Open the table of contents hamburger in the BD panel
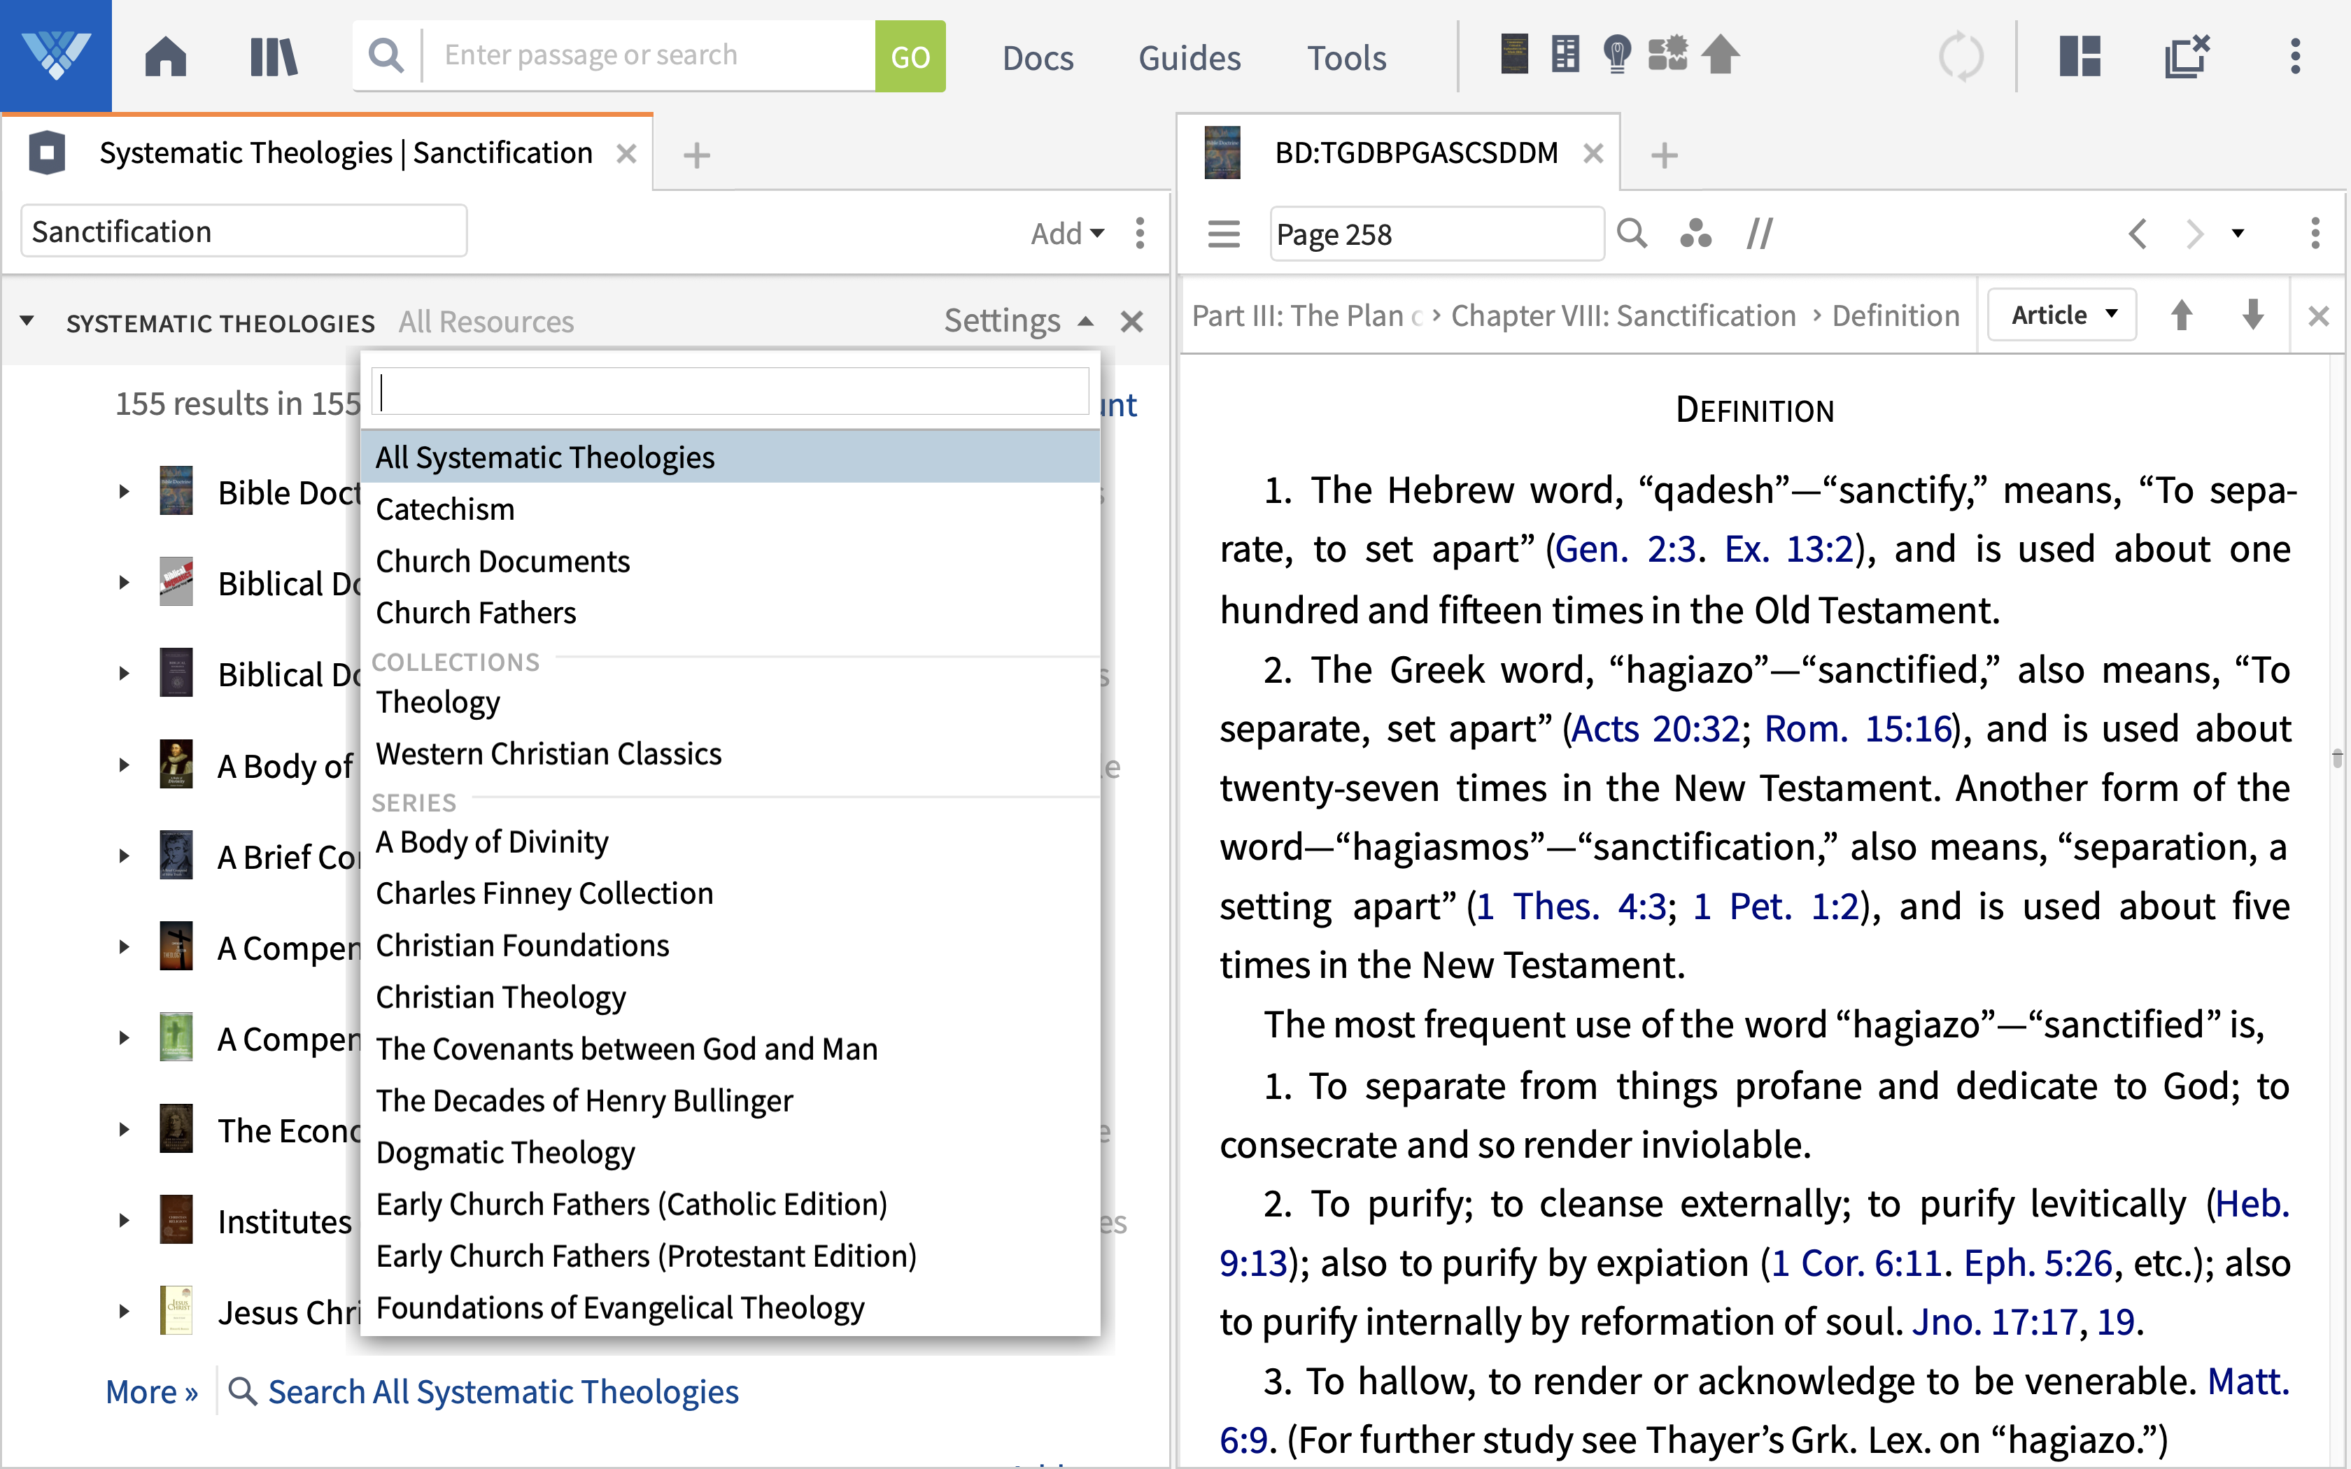This screenshot has width=2351, height=1469. click(x=1223, y=233)
